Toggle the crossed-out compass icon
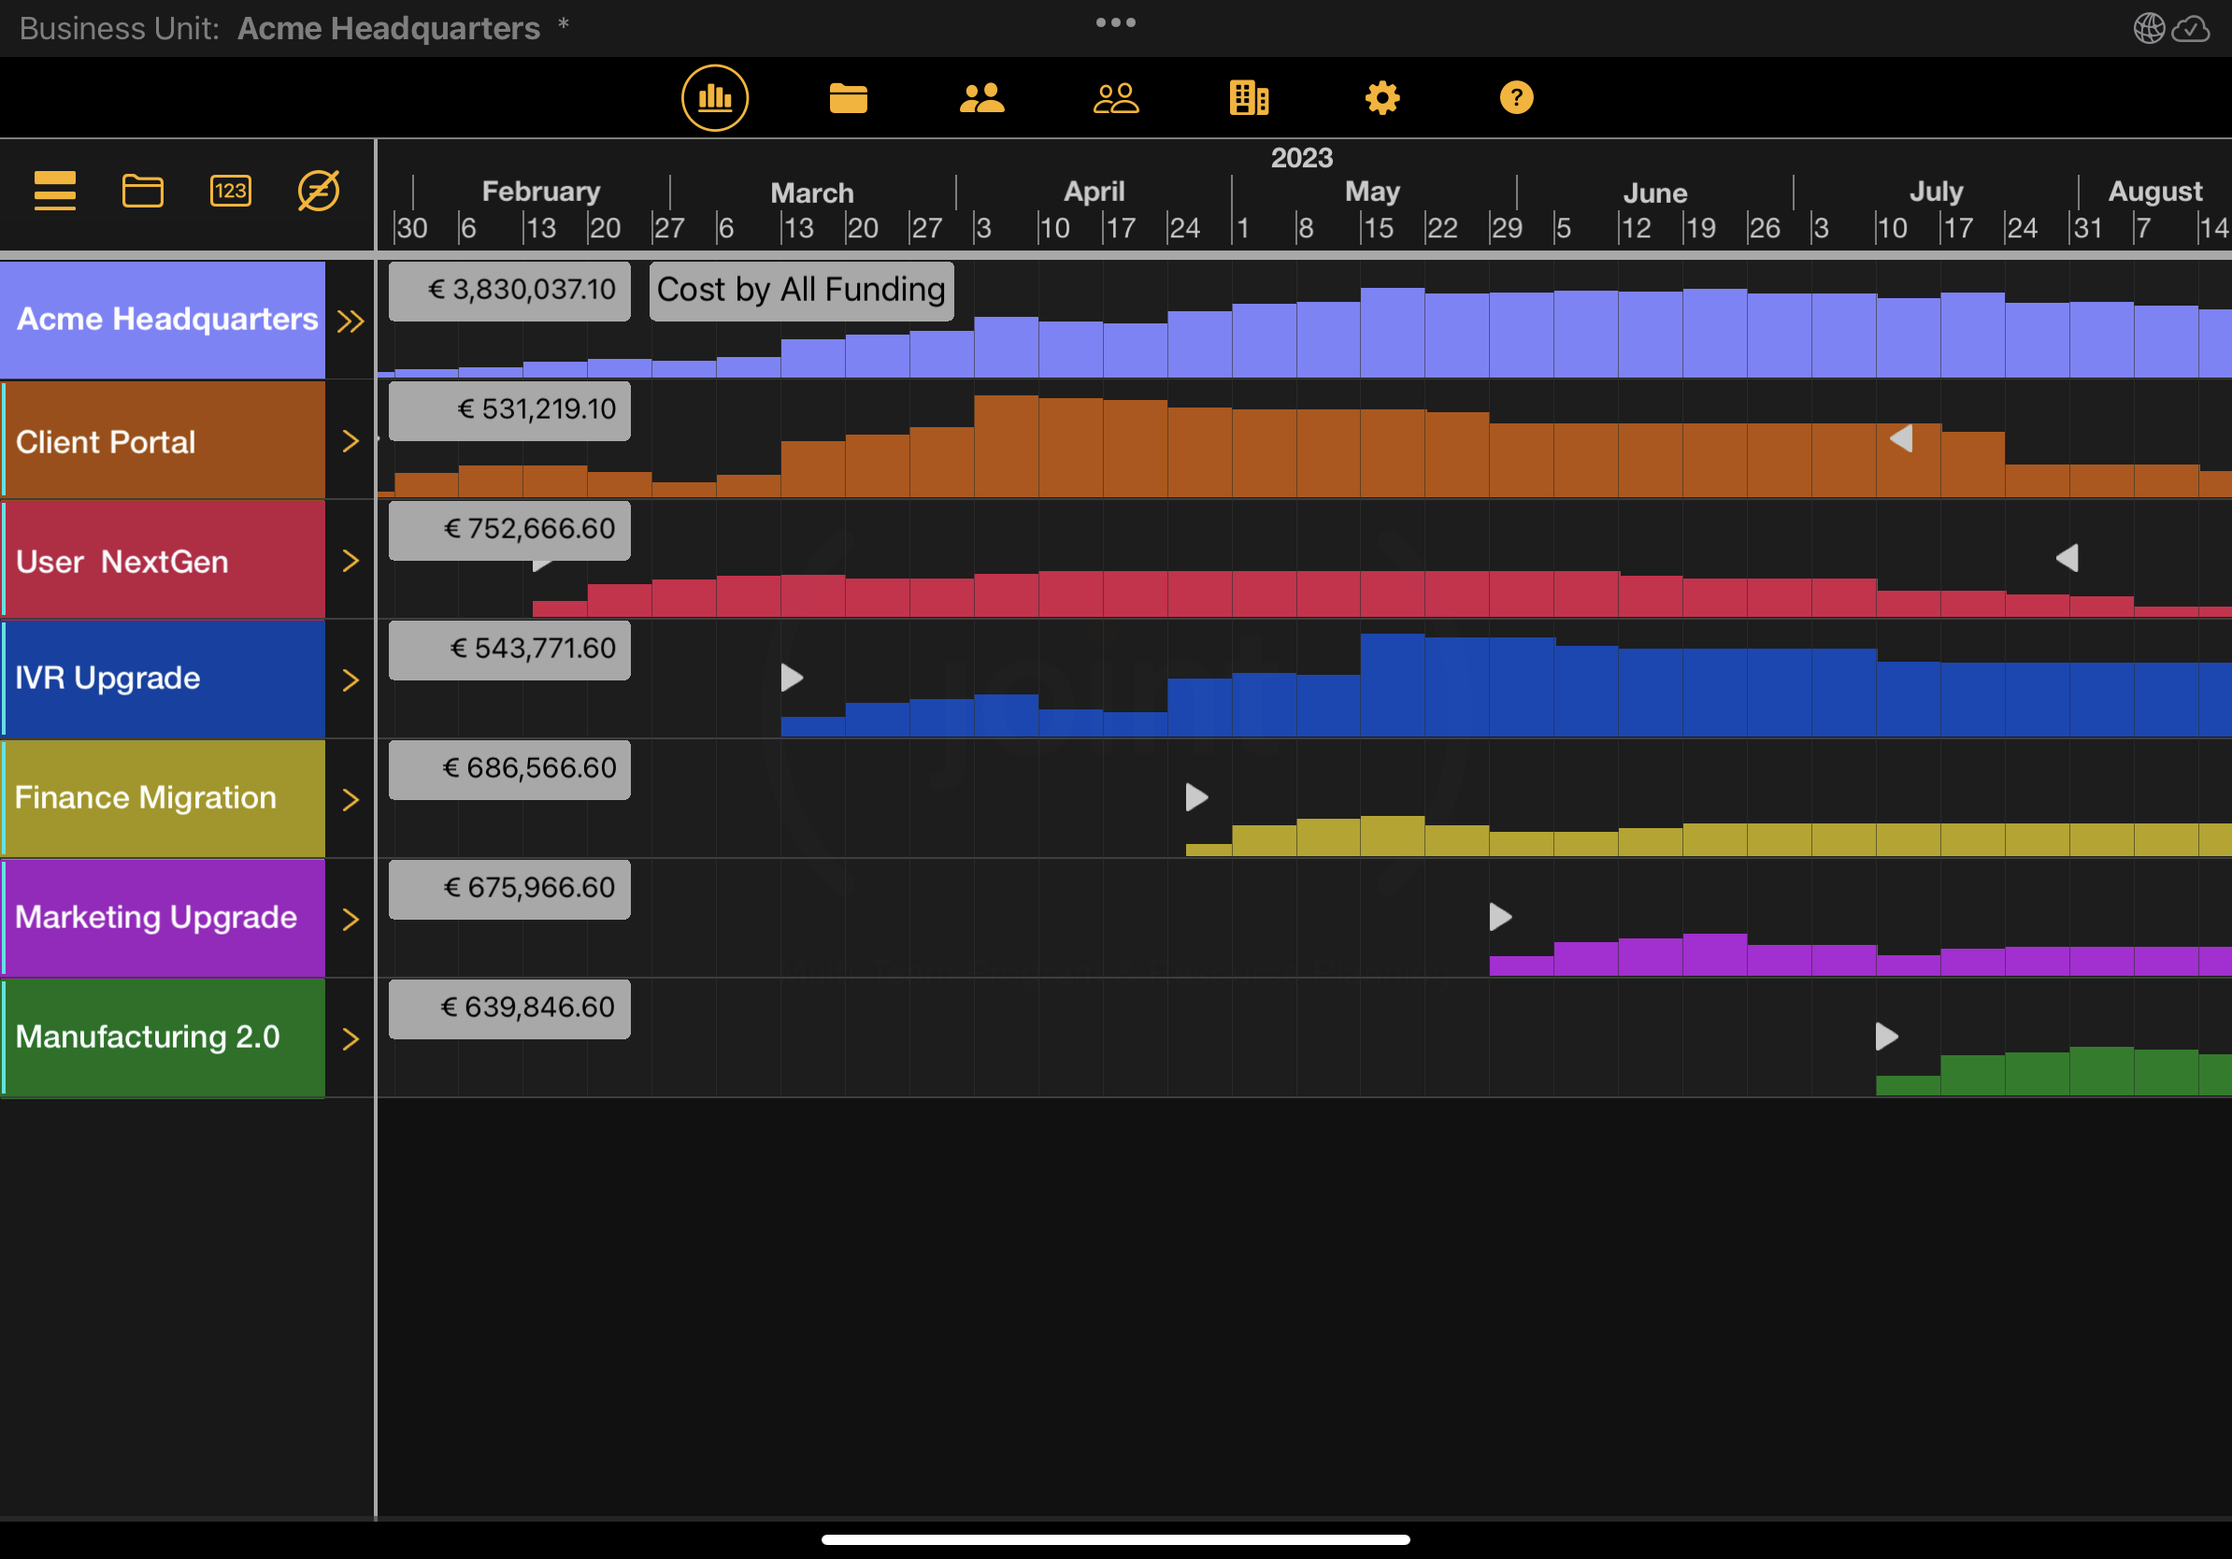 pos(318,191)
